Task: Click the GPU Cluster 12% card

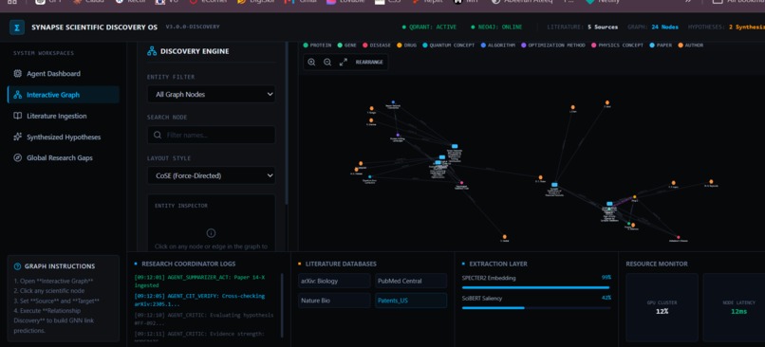Action: 662,307
